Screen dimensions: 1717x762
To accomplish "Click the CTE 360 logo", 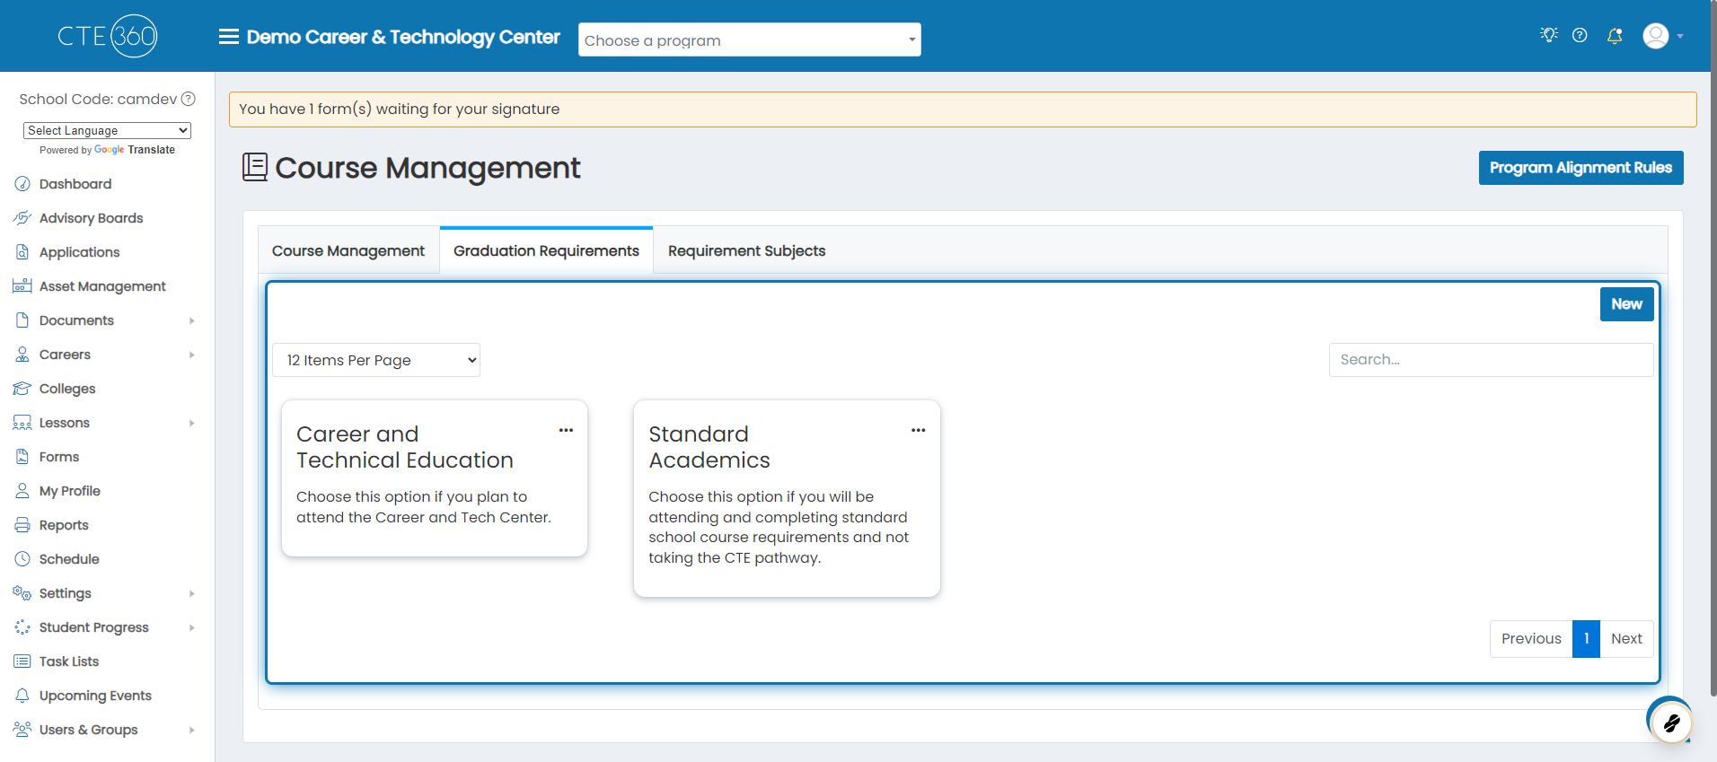I will pyautogui.click(x=108, y=36).
